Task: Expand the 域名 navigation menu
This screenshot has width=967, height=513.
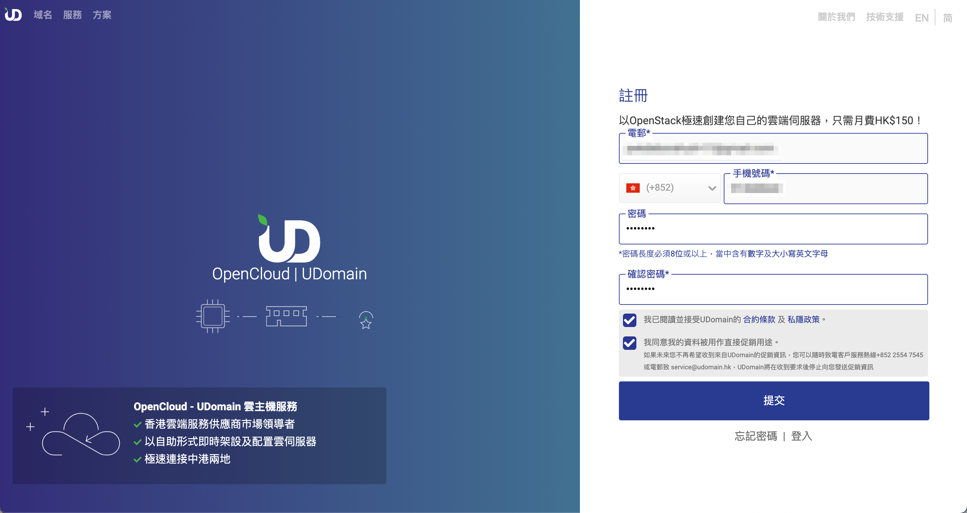Action: pyautogui.click(x=42, y=15)
